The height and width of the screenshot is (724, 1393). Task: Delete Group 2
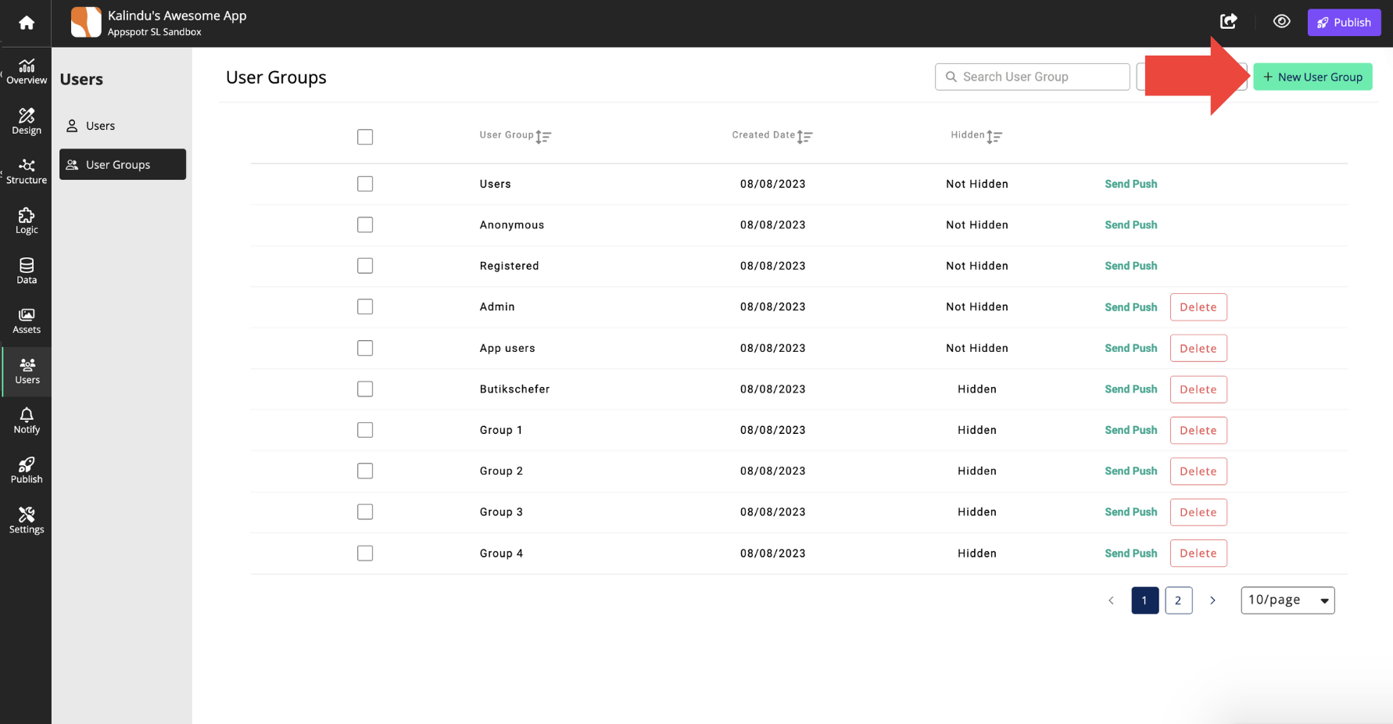click(x=1198, y=471)
